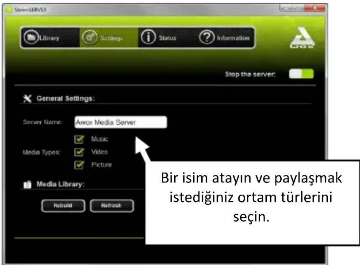Click the Library folder icon
Image resolution: width=360 pixels, height=265 pixels.
[31, 37]
